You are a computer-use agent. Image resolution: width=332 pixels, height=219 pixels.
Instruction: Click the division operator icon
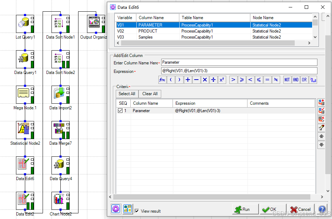pyautogui.click(x=213, y=80)
